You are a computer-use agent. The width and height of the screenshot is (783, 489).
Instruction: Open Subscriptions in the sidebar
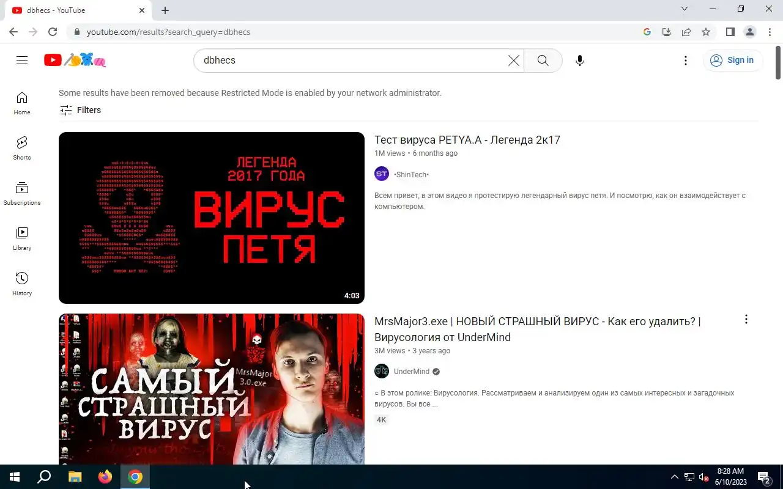pos(22,193)
